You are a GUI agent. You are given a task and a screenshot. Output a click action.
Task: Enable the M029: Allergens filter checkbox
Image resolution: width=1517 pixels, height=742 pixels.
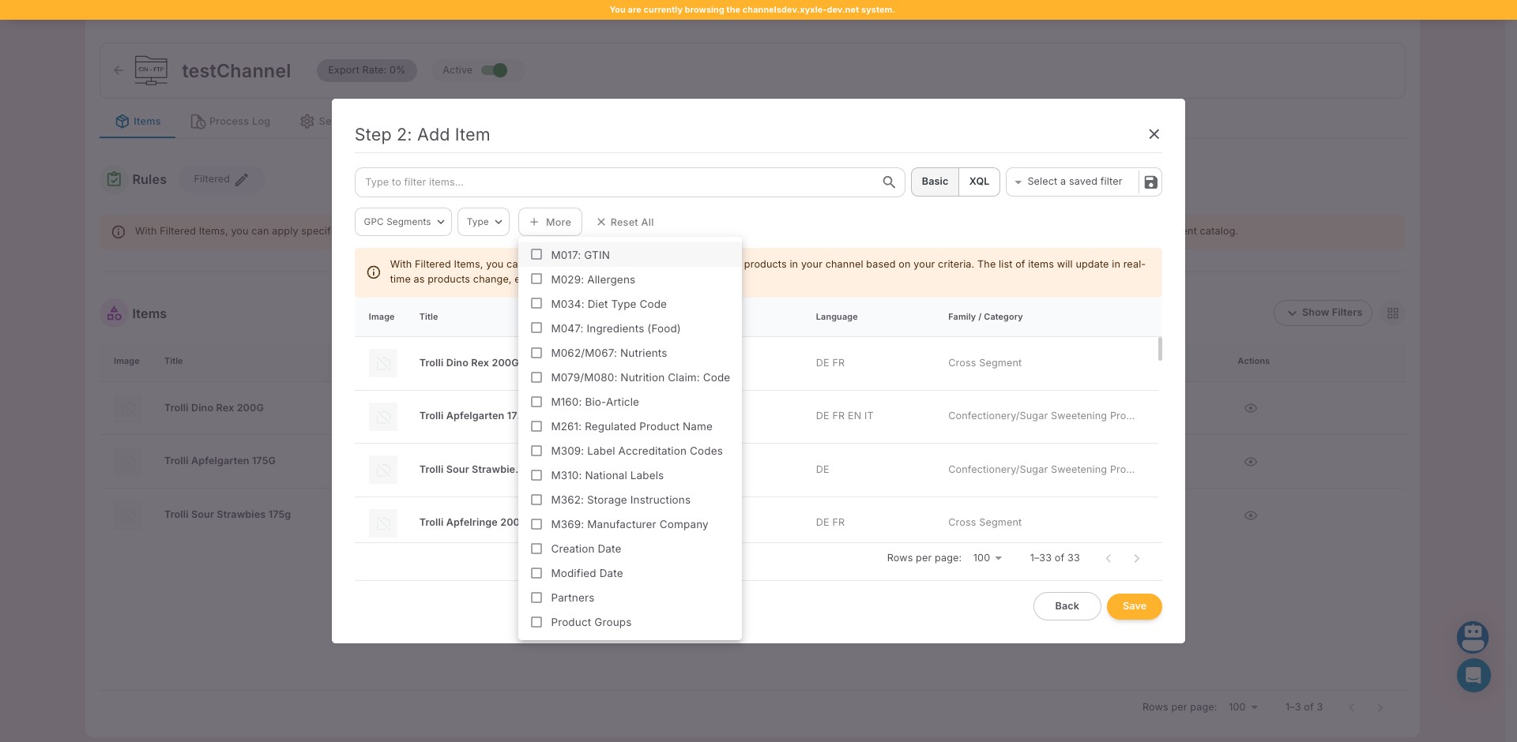click(536, 279)
